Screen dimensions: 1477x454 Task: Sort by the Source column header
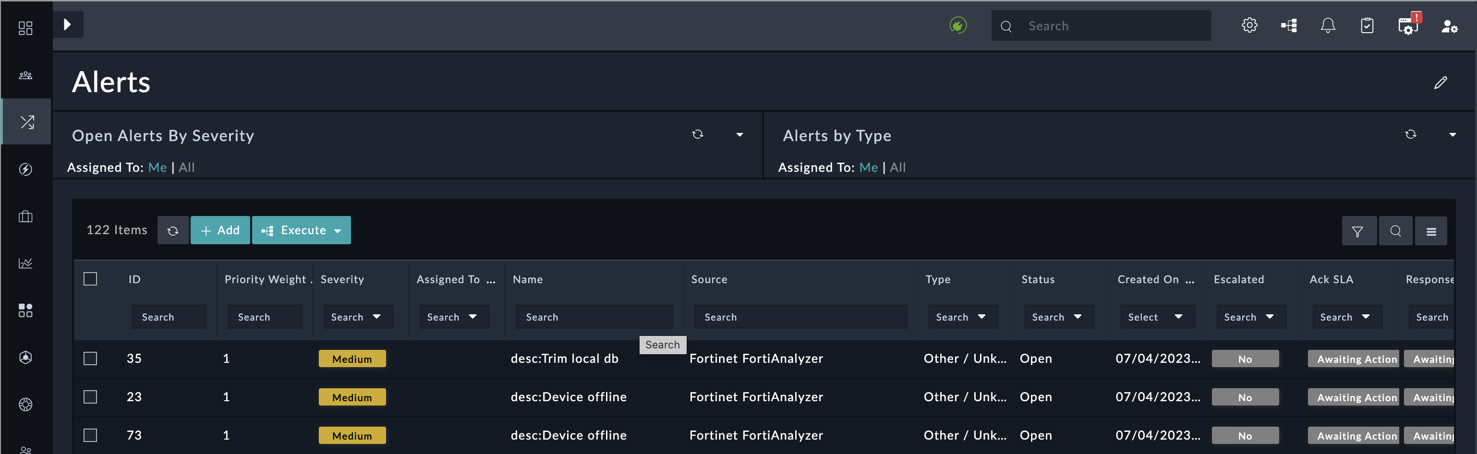[x=709, y=279]
